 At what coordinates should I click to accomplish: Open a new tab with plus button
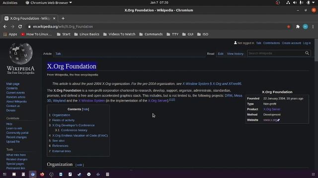pos(63,18)
